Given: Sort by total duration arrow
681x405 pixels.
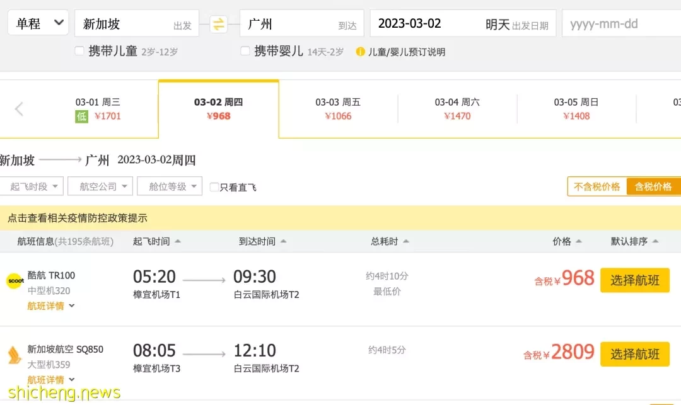Looking at the screenshot, I should point(405,241).
